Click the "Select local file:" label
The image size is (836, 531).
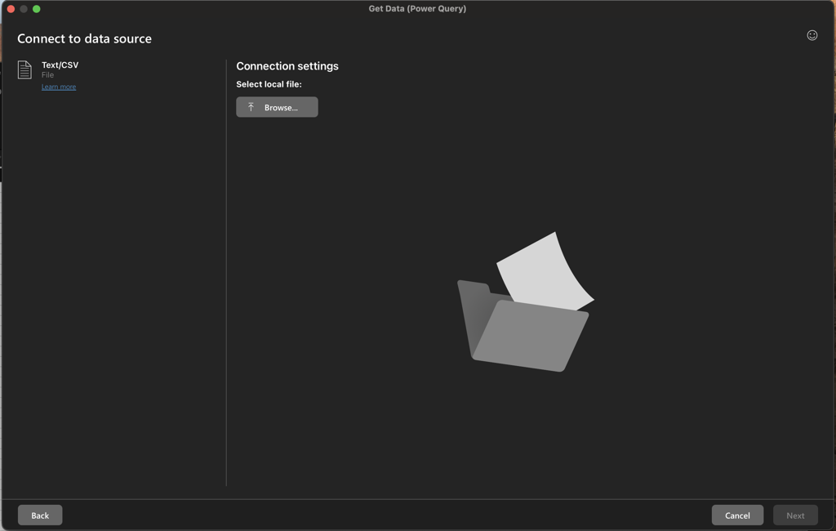(269, 84)
